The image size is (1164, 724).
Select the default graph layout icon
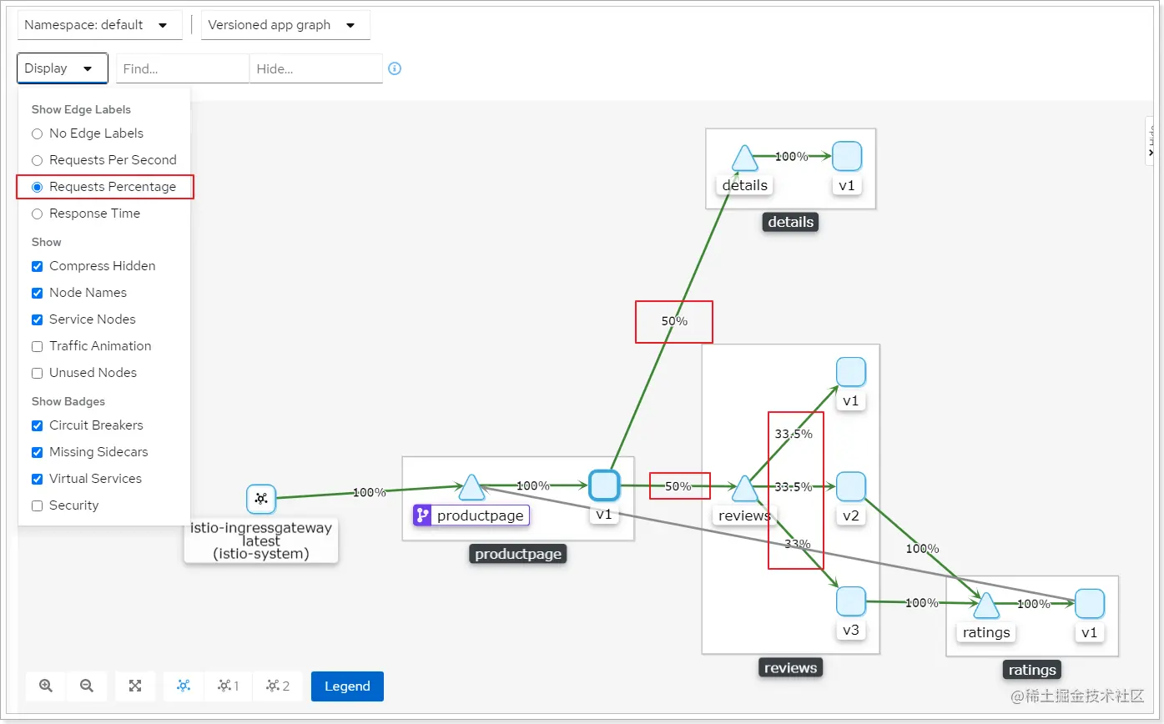click(x=184, y=686)
